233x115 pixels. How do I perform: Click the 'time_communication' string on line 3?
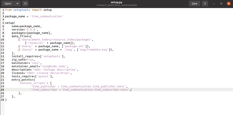point(47,16)
